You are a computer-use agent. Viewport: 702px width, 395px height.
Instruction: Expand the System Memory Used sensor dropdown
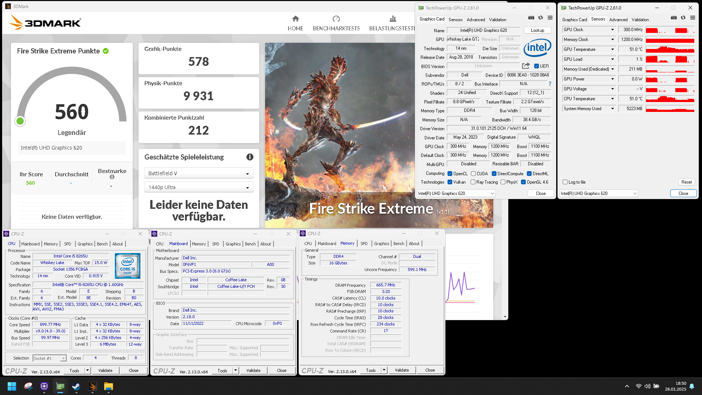click(612, 109)
